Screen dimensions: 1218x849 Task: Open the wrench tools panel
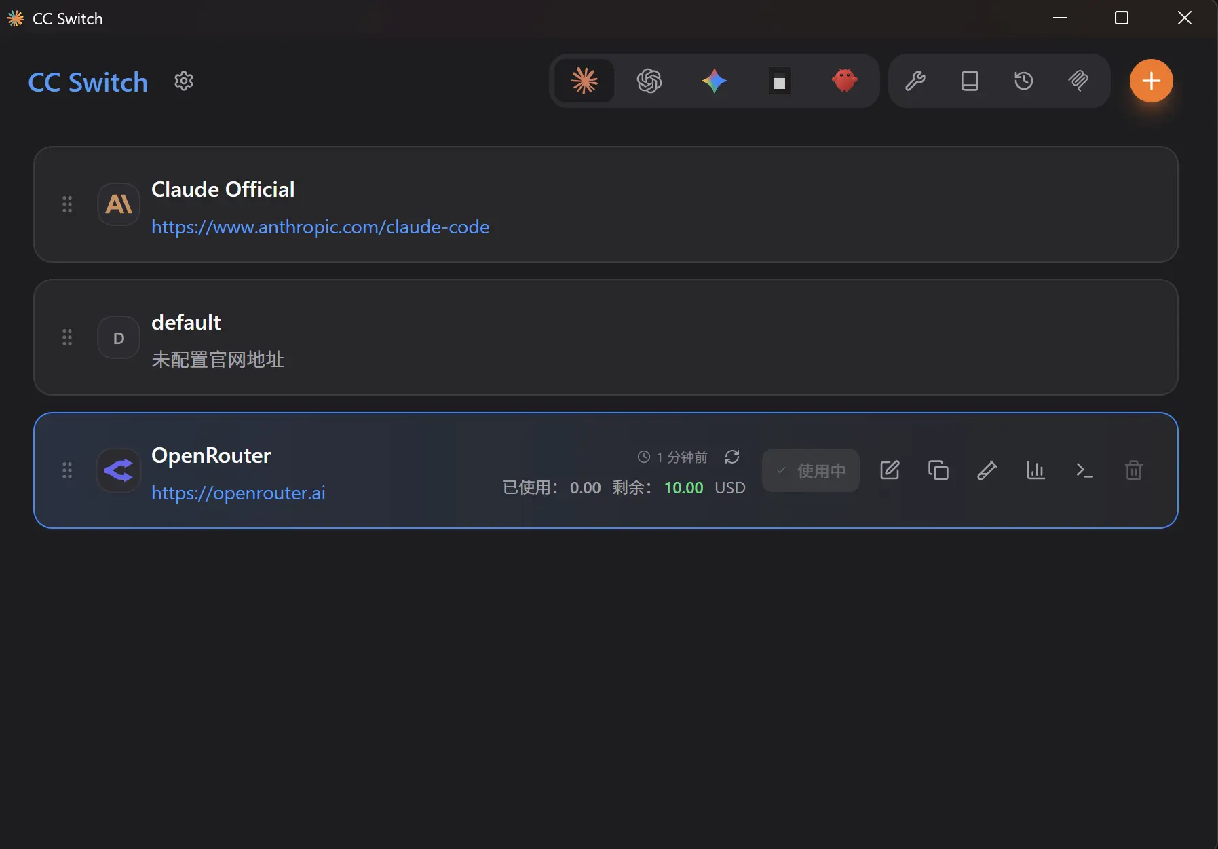(915, 81)
